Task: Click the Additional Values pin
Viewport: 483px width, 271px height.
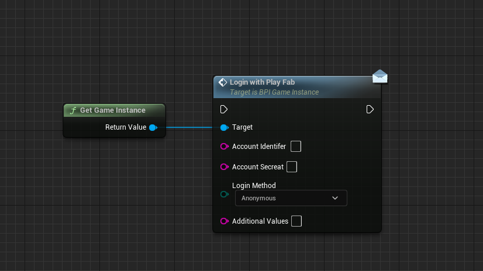Action: [x=225, y=221]
